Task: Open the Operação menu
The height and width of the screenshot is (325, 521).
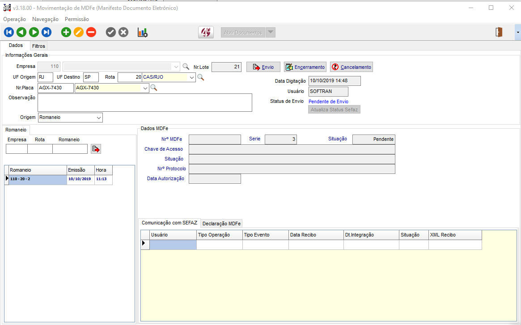Action: coord(14,19)
